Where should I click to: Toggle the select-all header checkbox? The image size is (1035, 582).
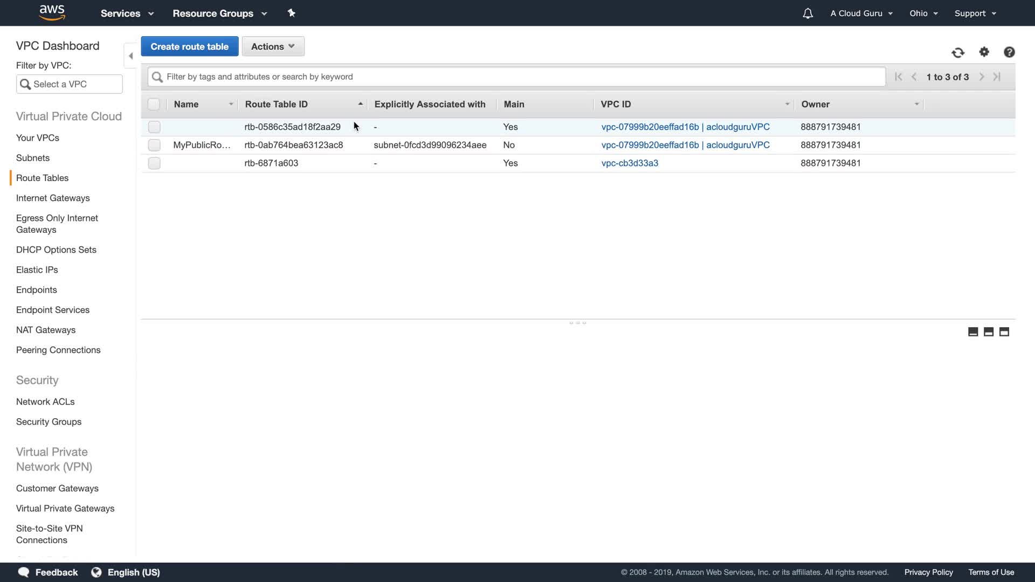click(x=154, y=105)
